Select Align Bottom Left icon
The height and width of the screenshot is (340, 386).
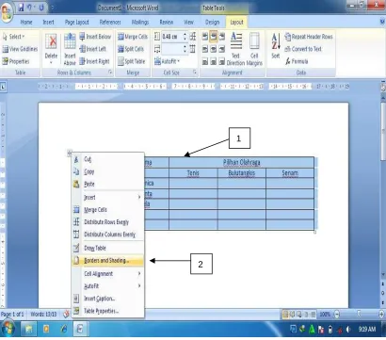(205, 61)
